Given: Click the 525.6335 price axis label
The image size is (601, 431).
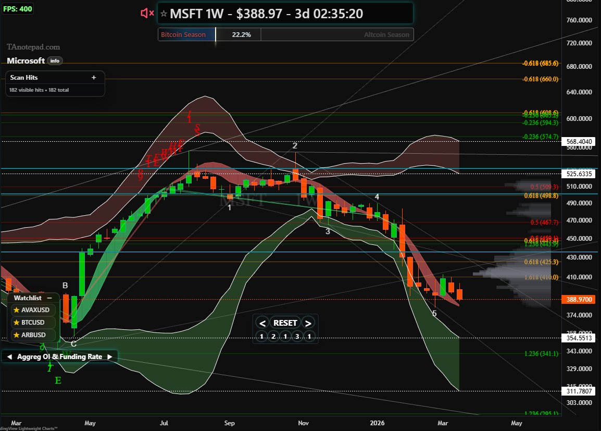Looking at the screenshot, I should [x=579, y=174].
